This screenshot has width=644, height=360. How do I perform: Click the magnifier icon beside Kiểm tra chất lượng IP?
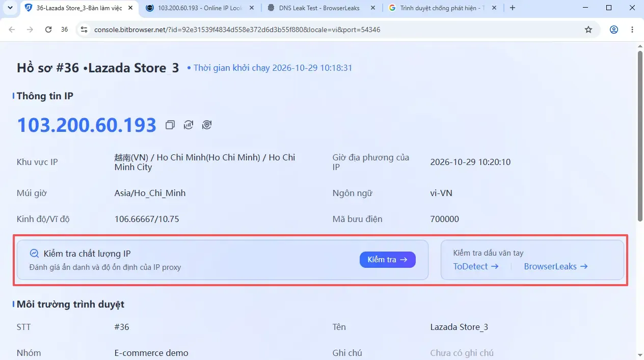click(x=34, y=253)
